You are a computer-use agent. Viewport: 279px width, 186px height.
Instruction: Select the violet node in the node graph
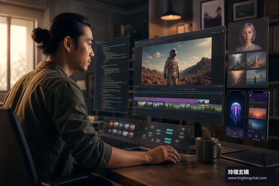click(158, 141)
